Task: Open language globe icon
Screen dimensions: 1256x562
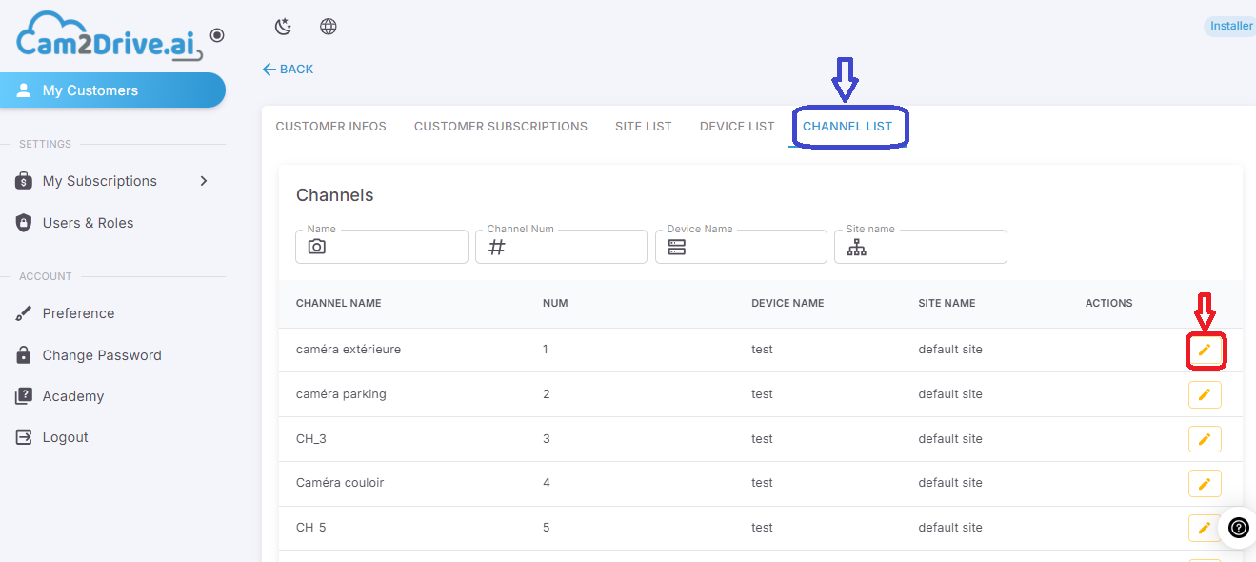Action: 329,27
